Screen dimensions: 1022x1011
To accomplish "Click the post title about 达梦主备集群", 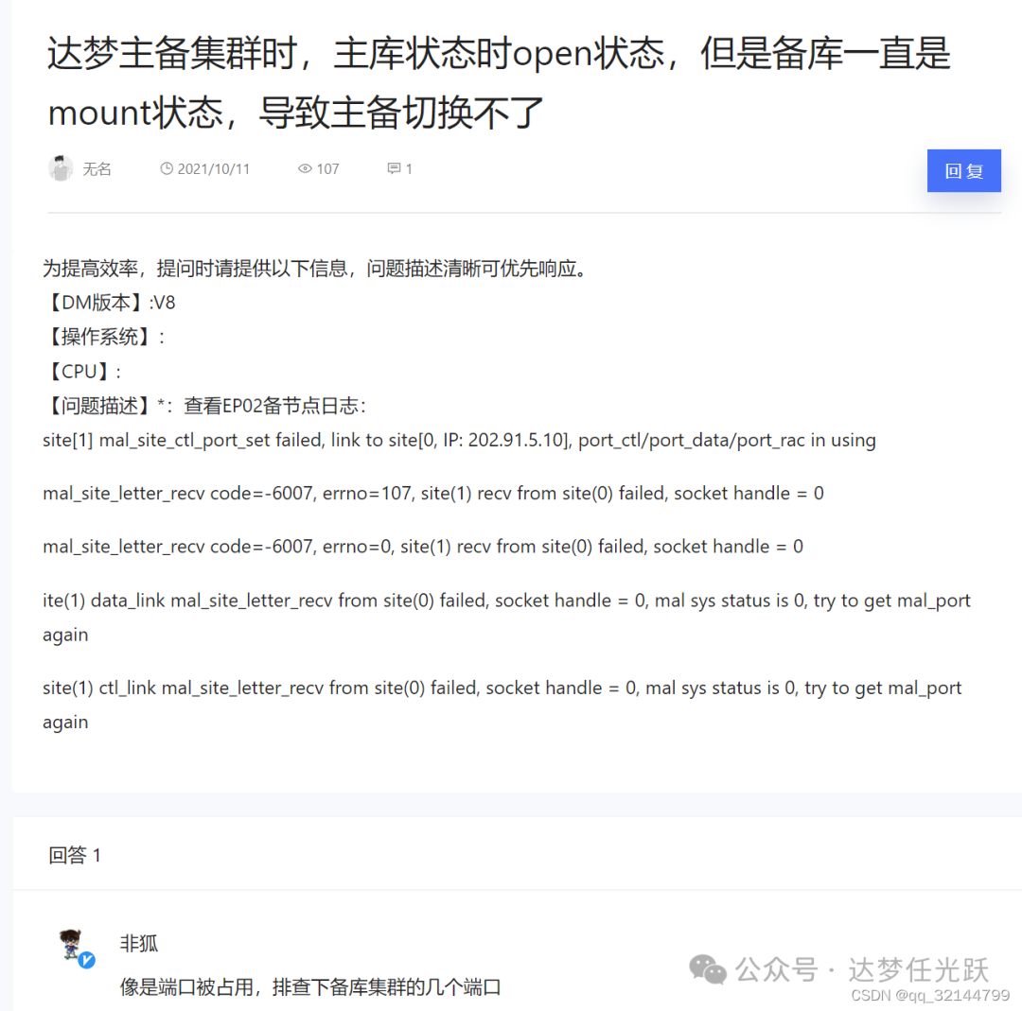I will coord(499,82).
